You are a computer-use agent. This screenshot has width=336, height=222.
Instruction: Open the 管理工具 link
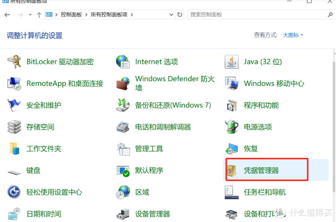149,148
